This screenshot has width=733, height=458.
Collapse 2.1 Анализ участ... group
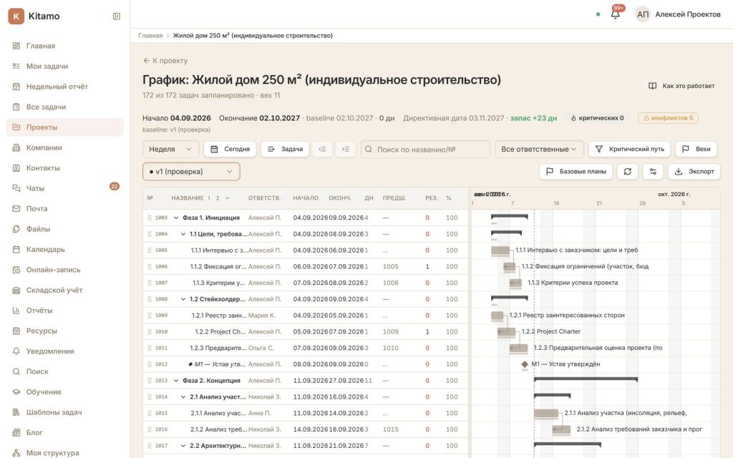[183, 396]
